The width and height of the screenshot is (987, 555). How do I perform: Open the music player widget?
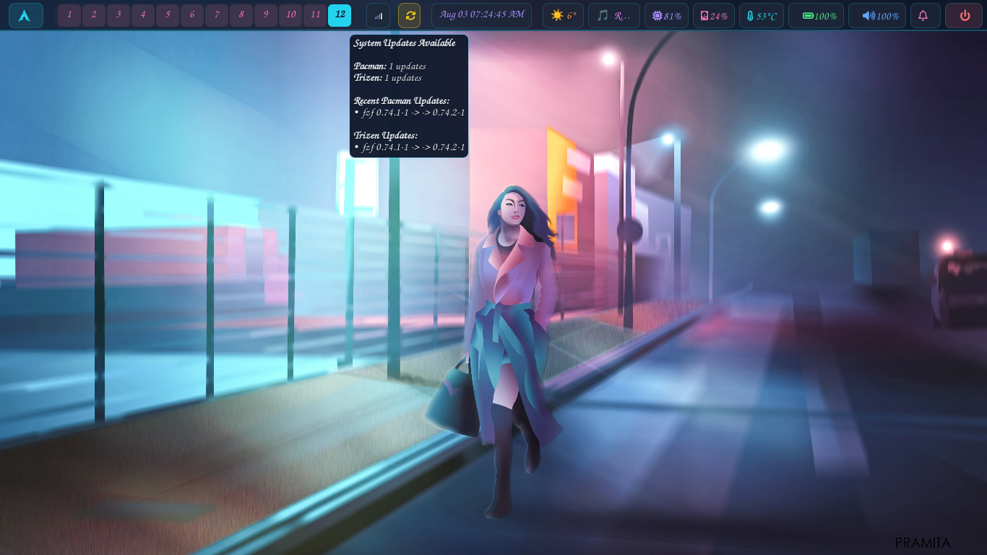coord(614,15)
